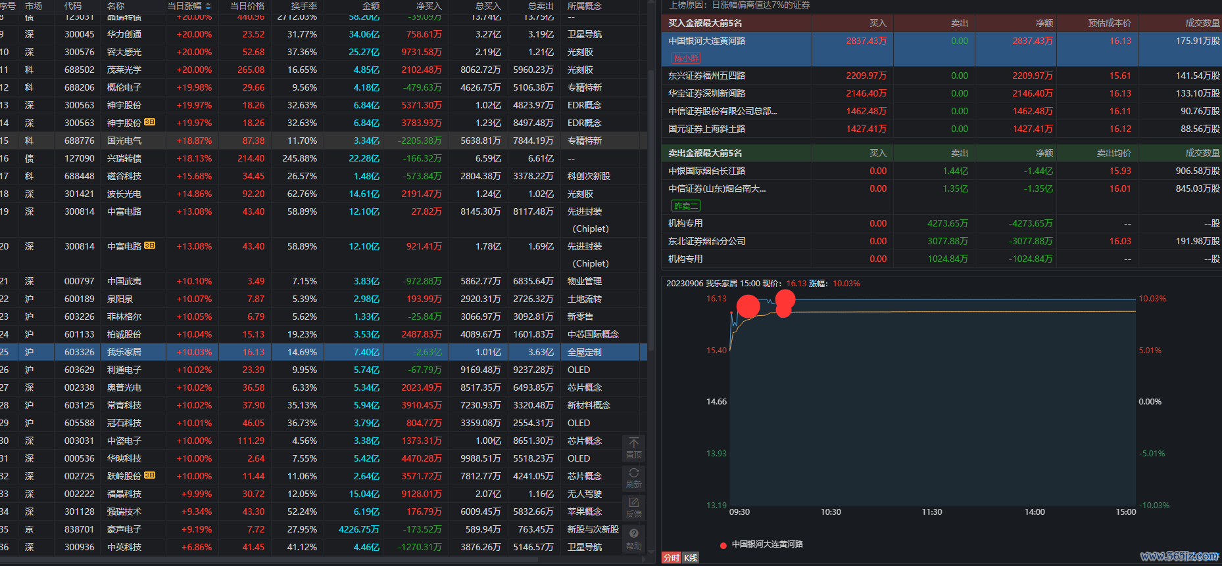The image size is (1222, 566).
Task: Click the 昨卖二 tag under 中信证券(山东)
Action: (x=685, y=206)
